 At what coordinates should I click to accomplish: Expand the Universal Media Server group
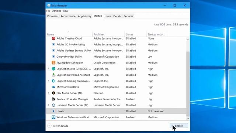point(48,105)
